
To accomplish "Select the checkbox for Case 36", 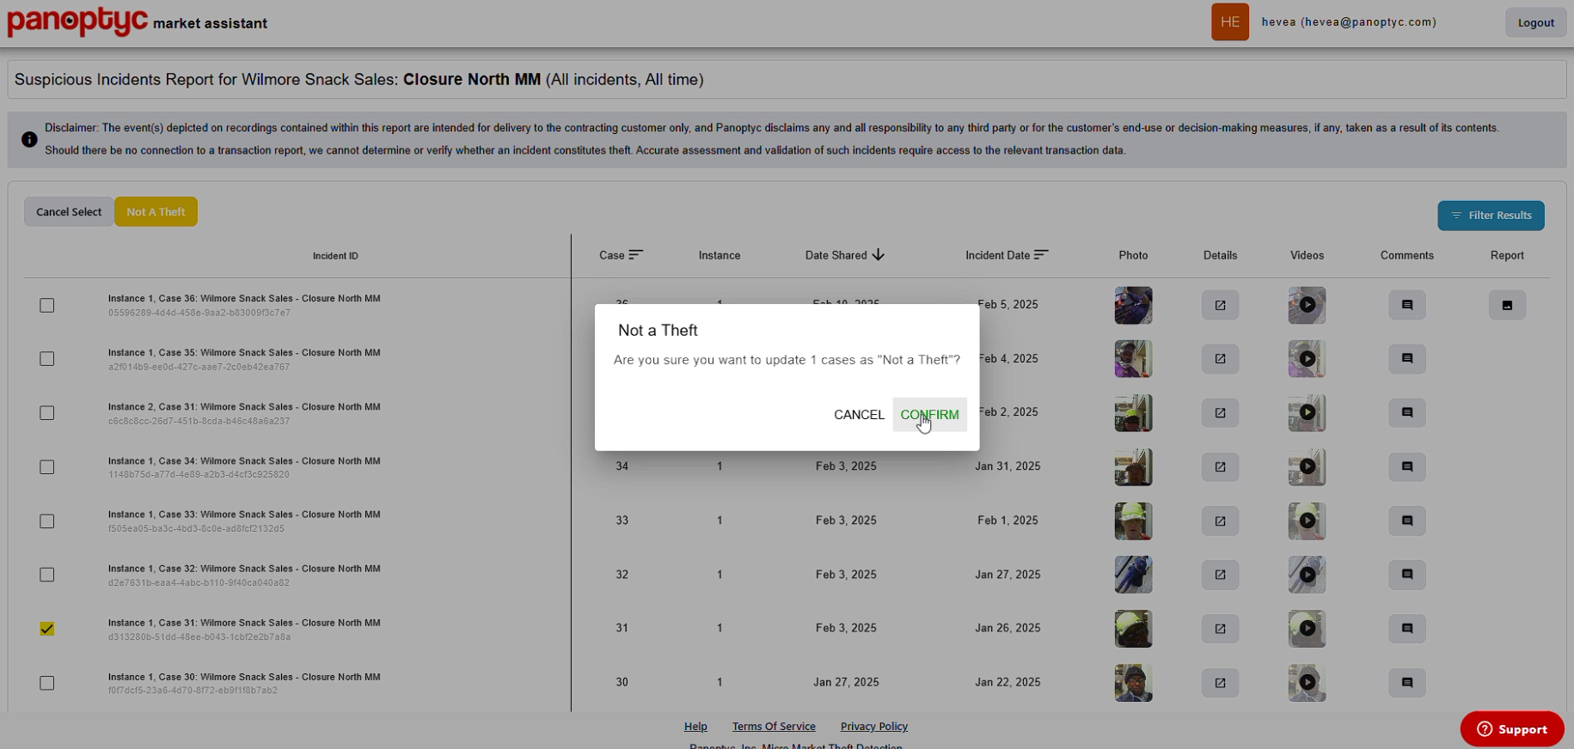I will coord(47,306).
